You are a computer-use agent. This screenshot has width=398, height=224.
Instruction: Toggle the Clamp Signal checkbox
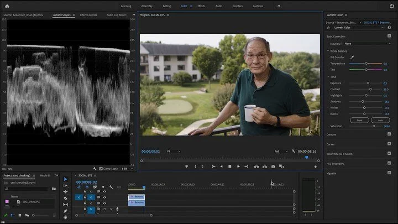tap(100, 169)
